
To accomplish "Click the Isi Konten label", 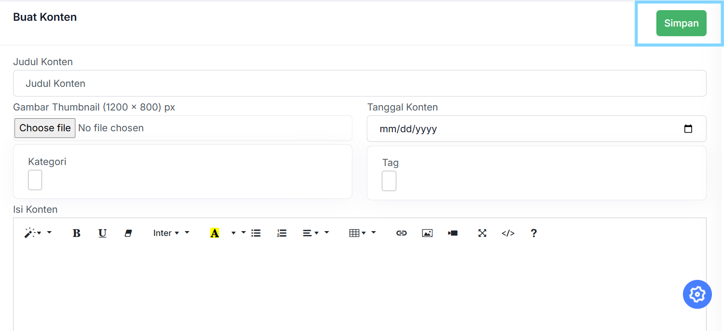I will click(35, 209).
